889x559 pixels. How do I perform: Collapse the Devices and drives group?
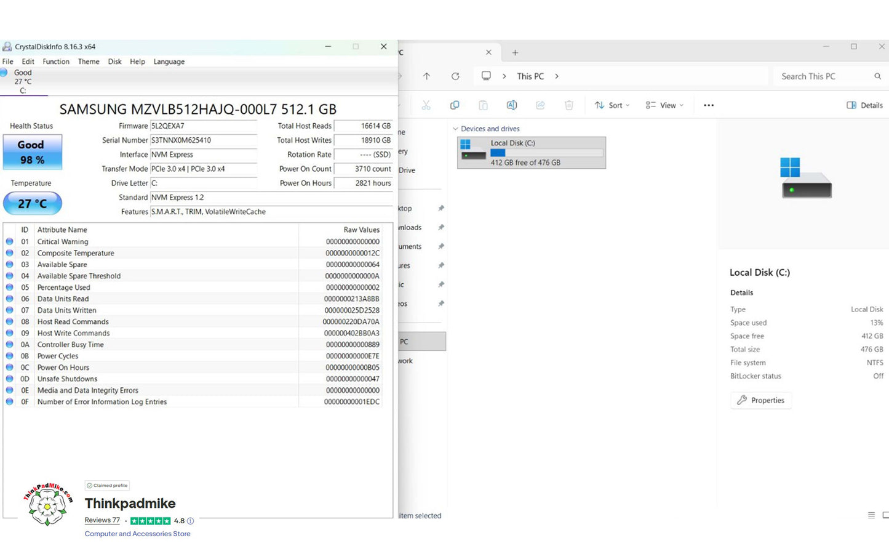click(x=455, y=129)
